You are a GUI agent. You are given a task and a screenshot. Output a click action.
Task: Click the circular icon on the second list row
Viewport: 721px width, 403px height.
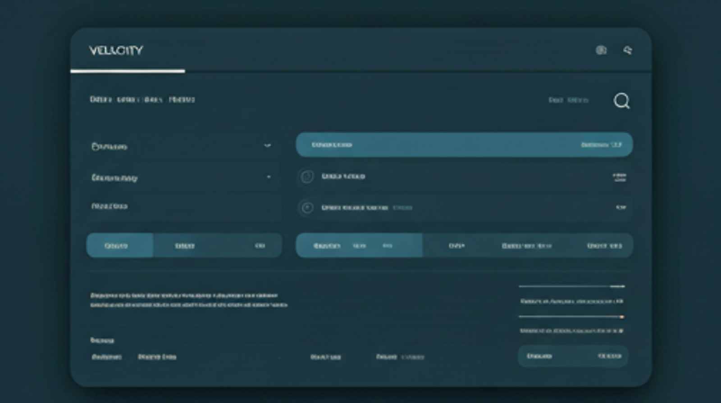click(x=307, y=177)
